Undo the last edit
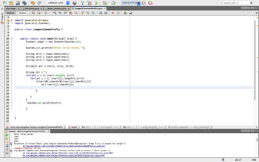The width and height of the screenshot is (259, 162). tap(33, 3)
